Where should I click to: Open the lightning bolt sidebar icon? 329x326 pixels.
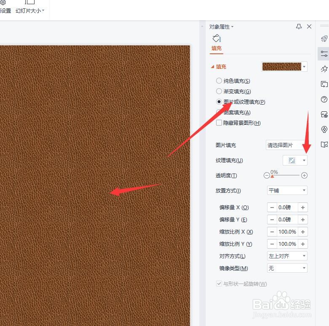pos(324,129)
